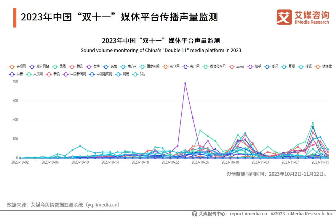Viewport: 336px width, 218px height.
Task: Click the globe icon beside 艾媒报告中心
Action: 194,214
